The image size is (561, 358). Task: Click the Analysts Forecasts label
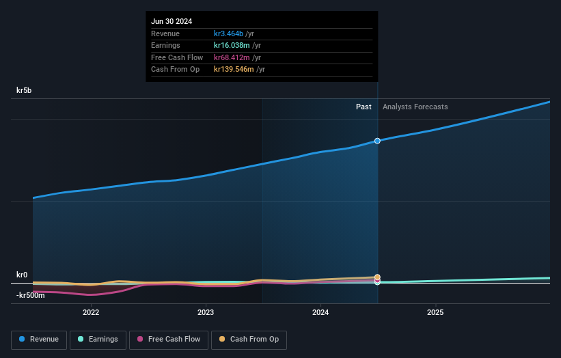pyautogui.click(x=415, y=107)
